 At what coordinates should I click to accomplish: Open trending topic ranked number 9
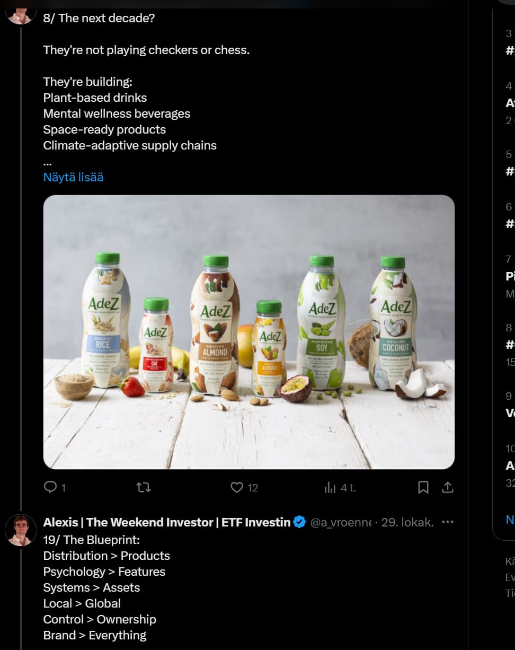tap(510, 412)
